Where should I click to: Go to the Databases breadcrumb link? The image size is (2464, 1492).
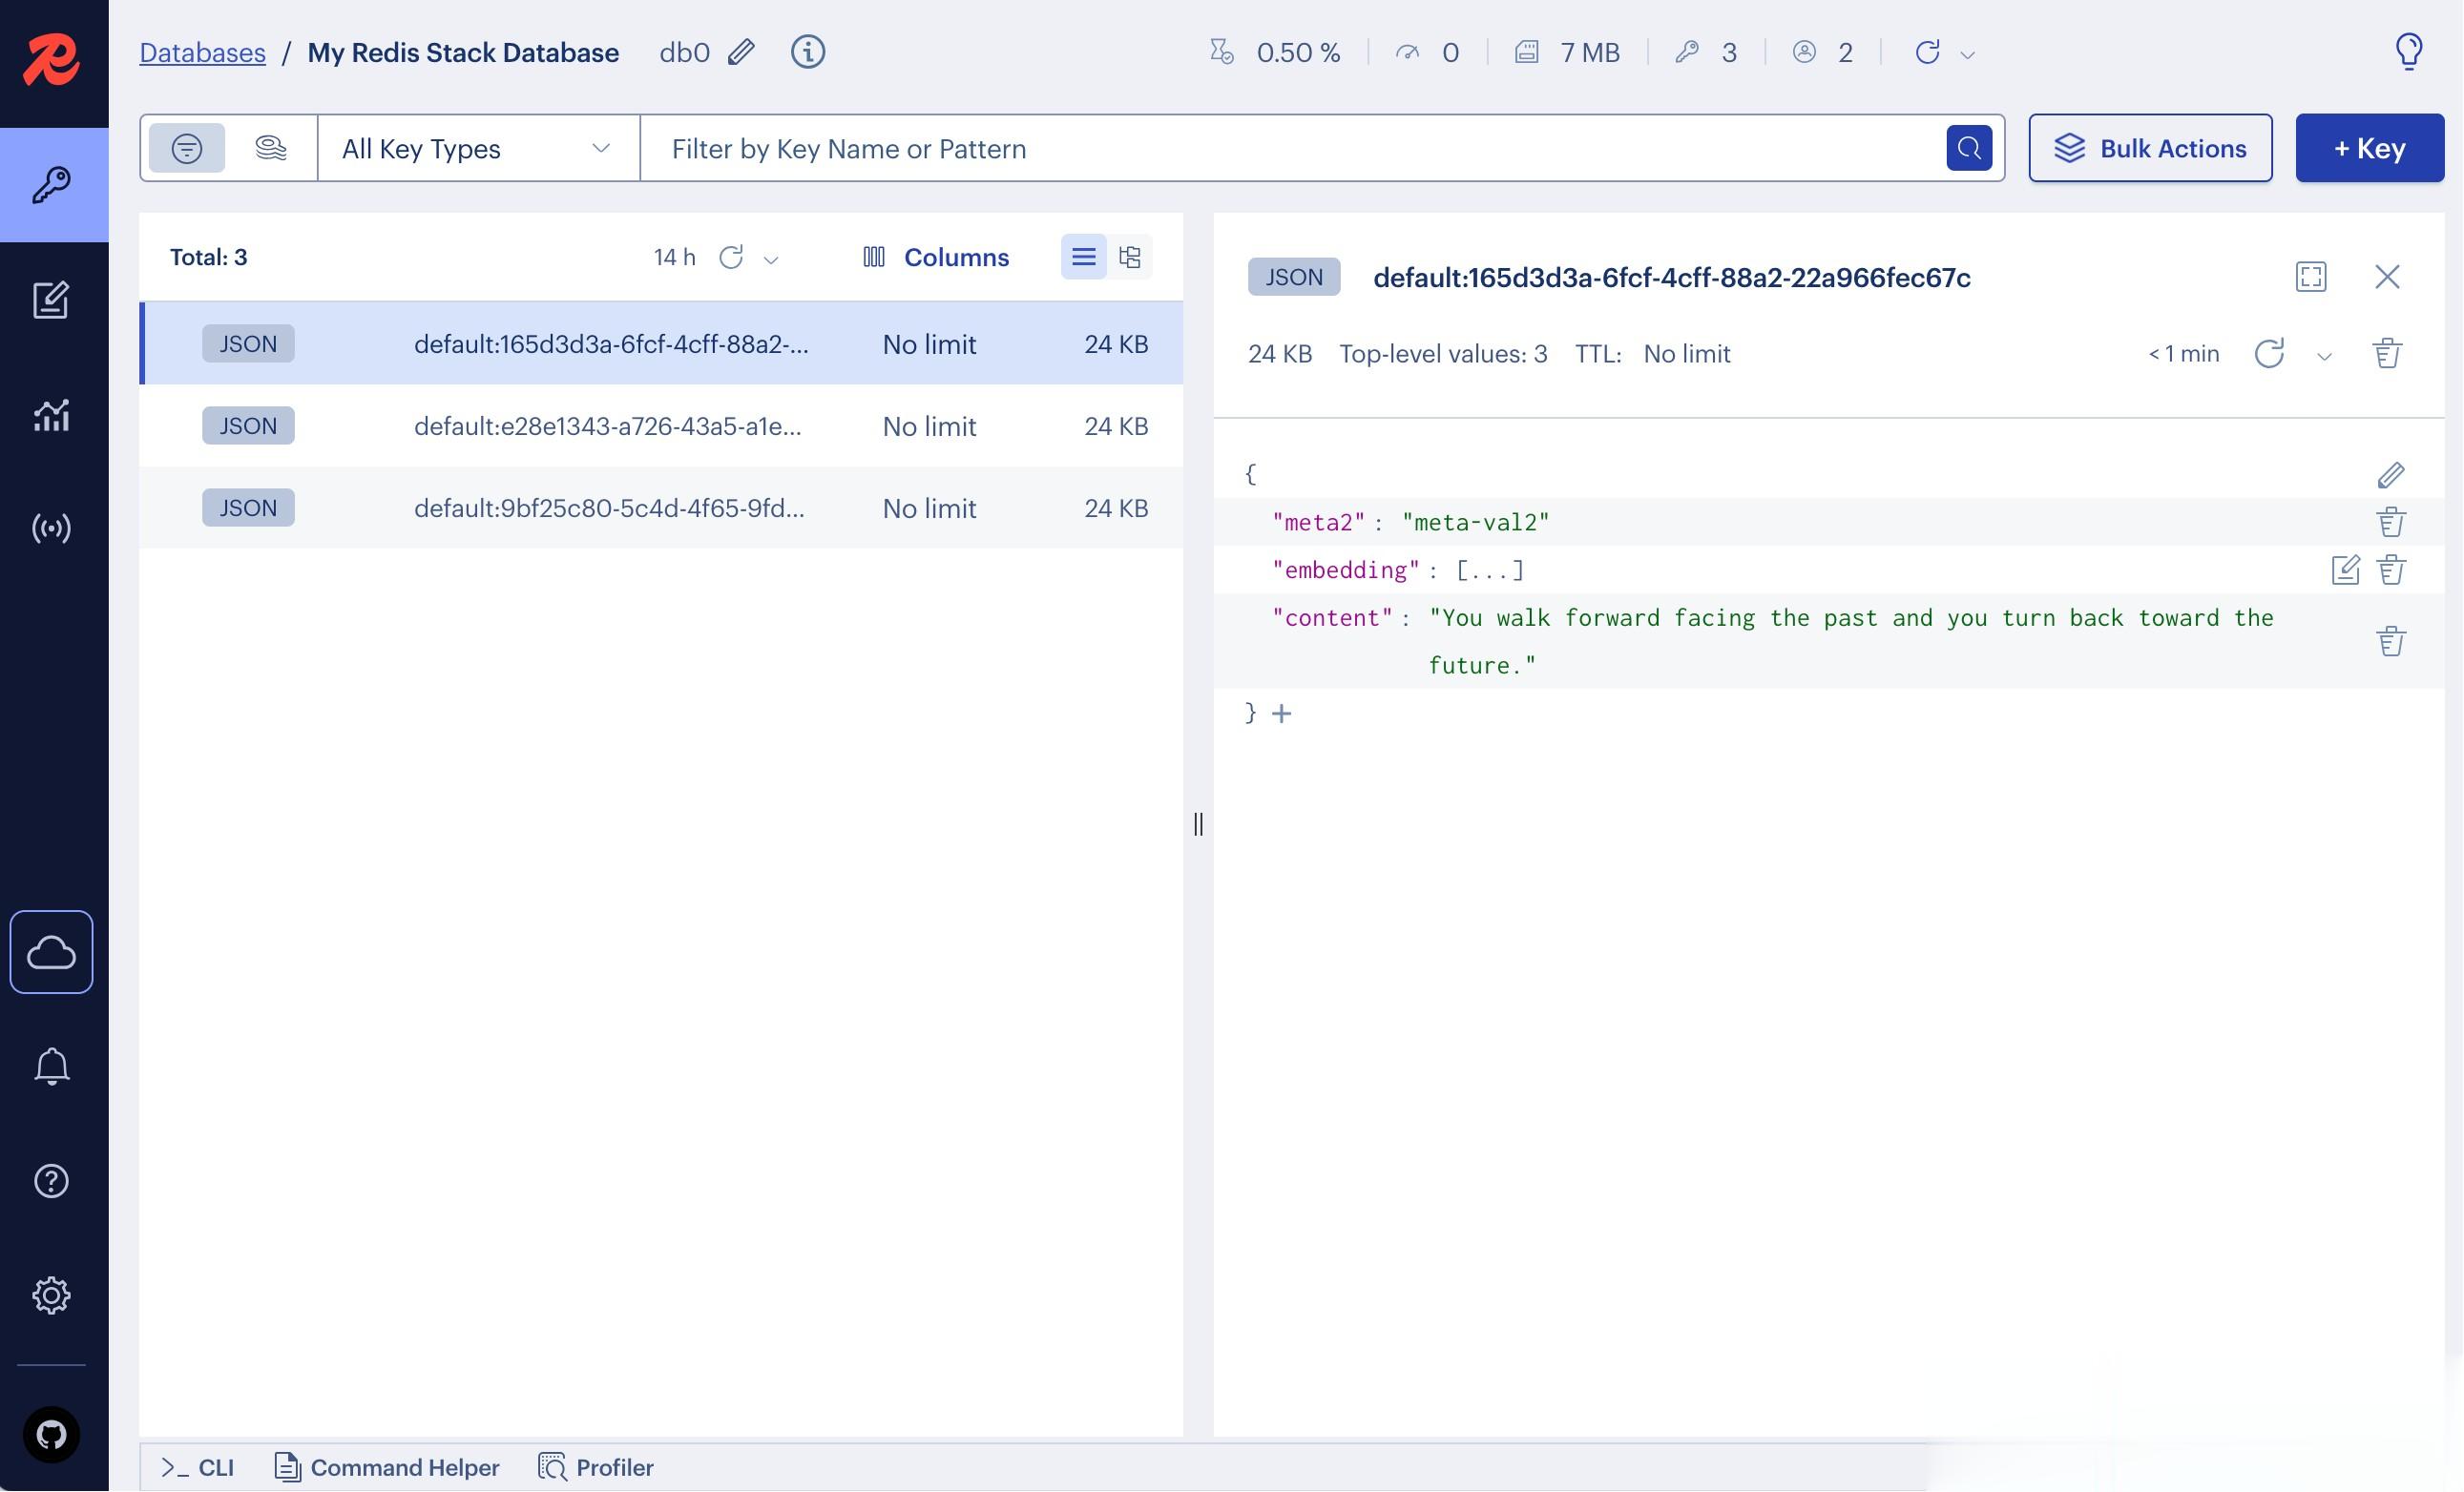pos(202,52)
